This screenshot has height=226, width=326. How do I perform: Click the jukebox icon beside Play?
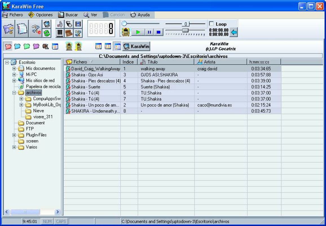[x=125, y=32]
